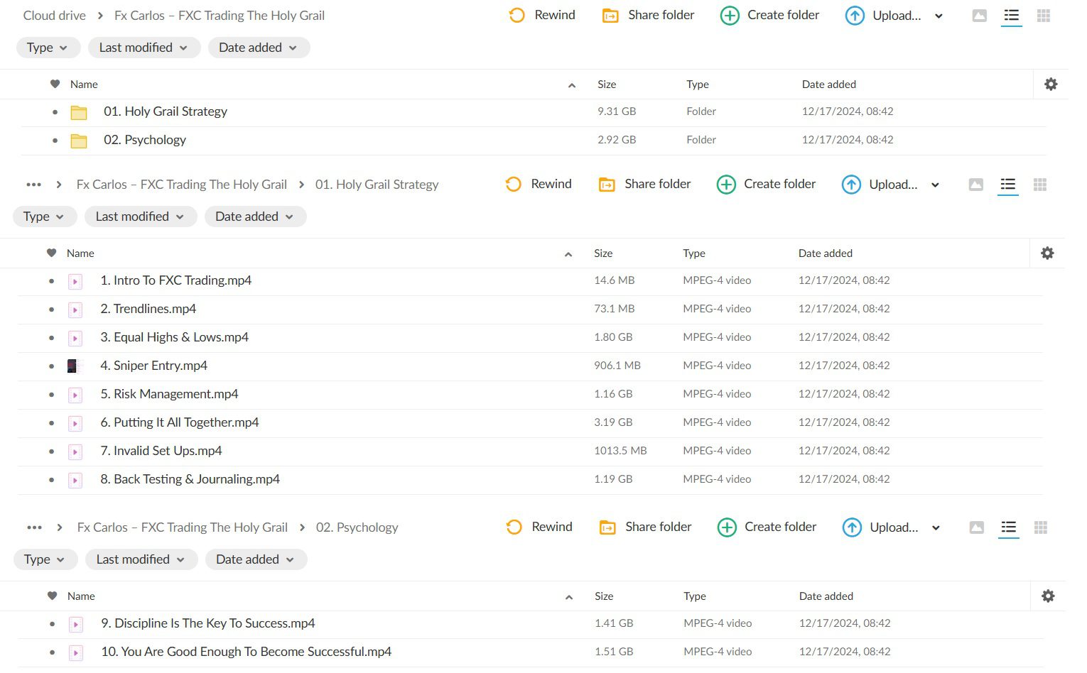Viewport: 1087px width, 673px height.
Task: Click the heart column header in 02. Psychology panel
Action: pos(52,596)
